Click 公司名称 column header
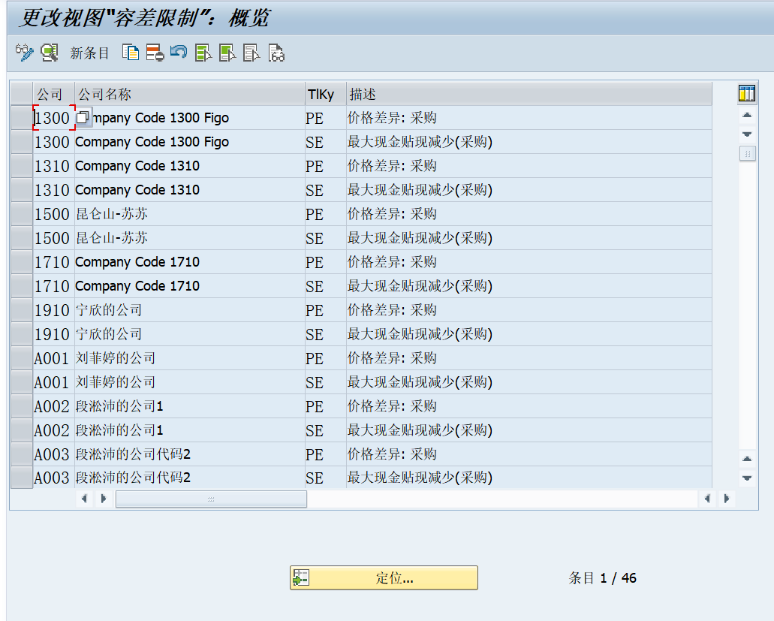774x621 pixels. pos(189,94)
